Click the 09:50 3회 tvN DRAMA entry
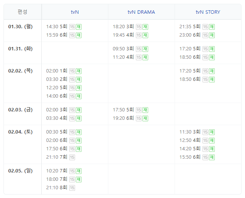The width and height of the screenshot is (245, 198). (x=123, y=49)
